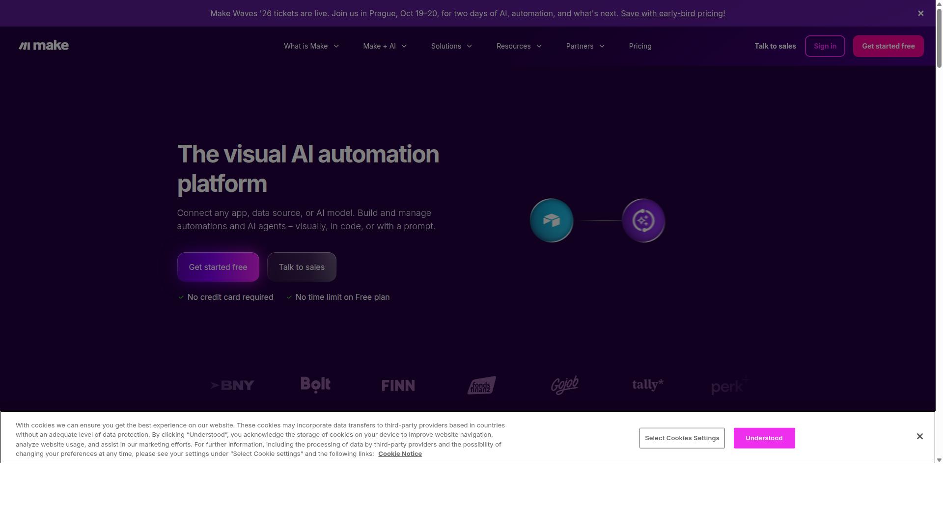Click the Bolt customer logo

[316, 385]
